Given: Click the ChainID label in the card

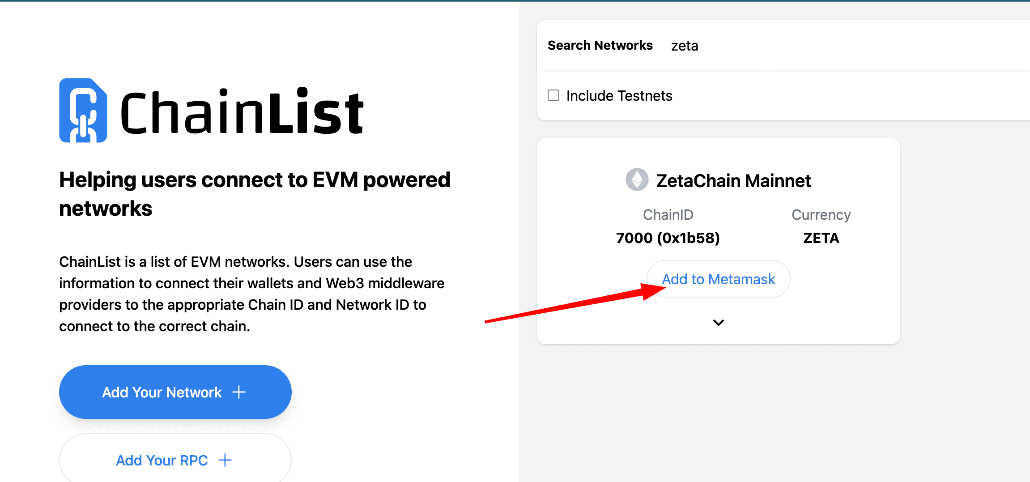Looking at the screenshot, I should pyautogui.click(x=668, y=215).
